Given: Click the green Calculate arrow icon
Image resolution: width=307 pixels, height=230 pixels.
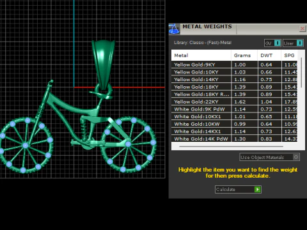Looking at the screenshot, I should tap(258, 189).
